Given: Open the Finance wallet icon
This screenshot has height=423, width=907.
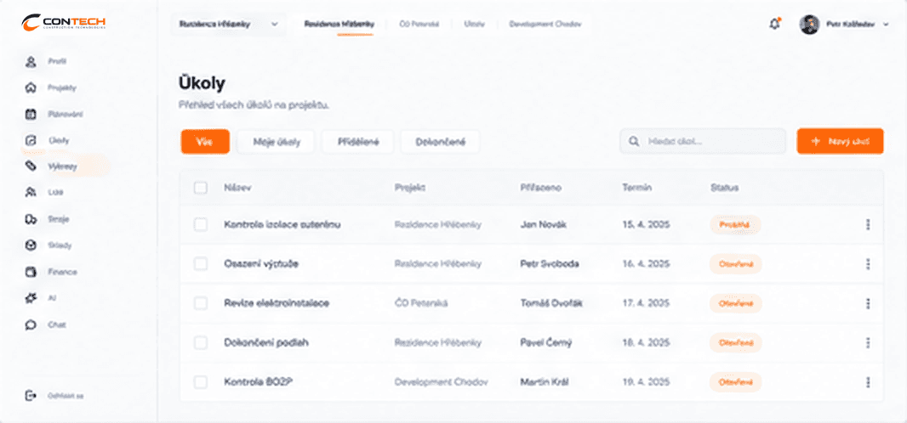Looking at the screenshot, I should pyautogui.click(x=31, y=272).
